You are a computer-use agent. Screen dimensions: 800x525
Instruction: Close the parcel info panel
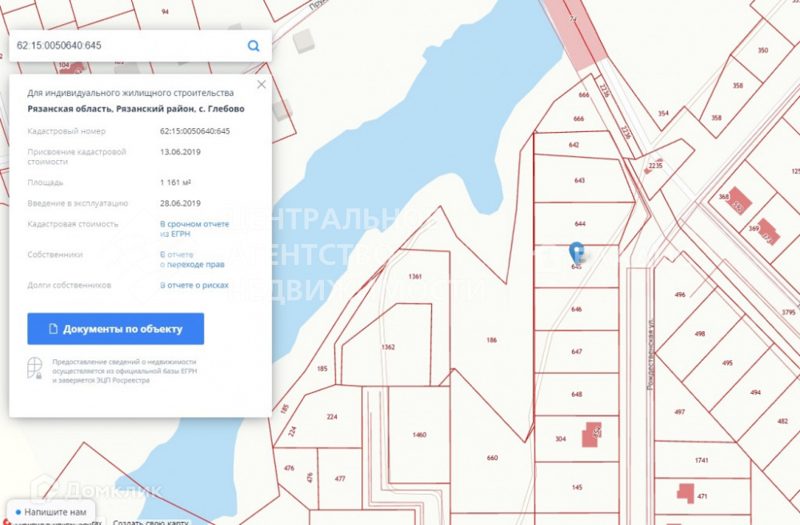pyautogui.click(x=262, y=84)
